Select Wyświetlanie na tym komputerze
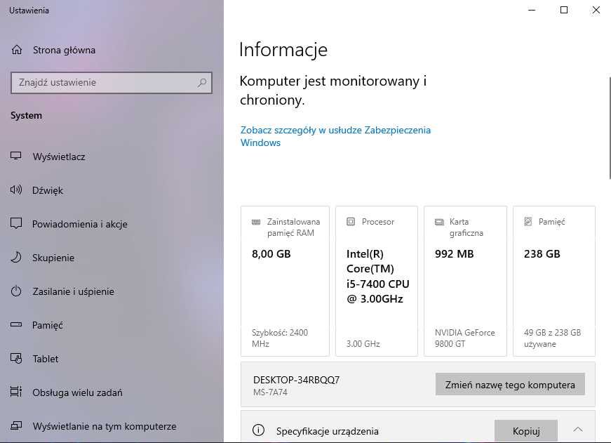611x443 pixels. coord(105,426)
